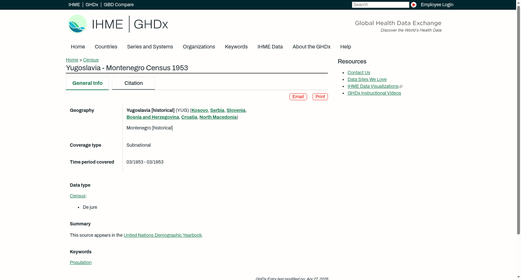Viewport: 521px width, 280px height.
Task: Open the About the GHDx menu
Action: coord(312,47)
